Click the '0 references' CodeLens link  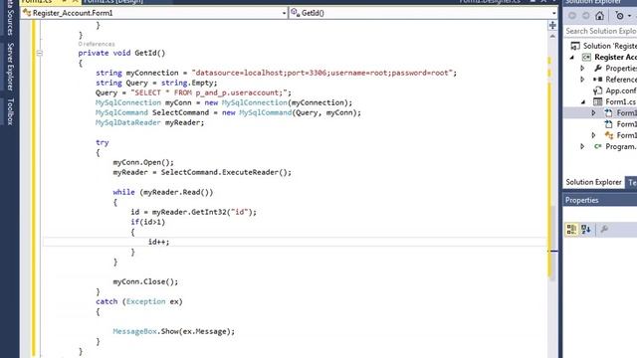tap(97, 44)
